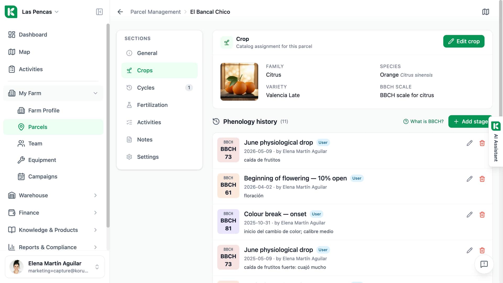Delete the 2026 June physiological drop entry
The width and height of the screenshot is (503, 283).
point(482,143)
